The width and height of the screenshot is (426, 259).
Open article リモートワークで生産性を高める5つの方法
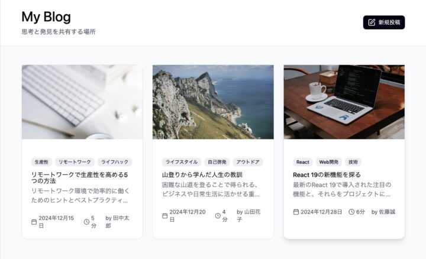coord(79,179)
